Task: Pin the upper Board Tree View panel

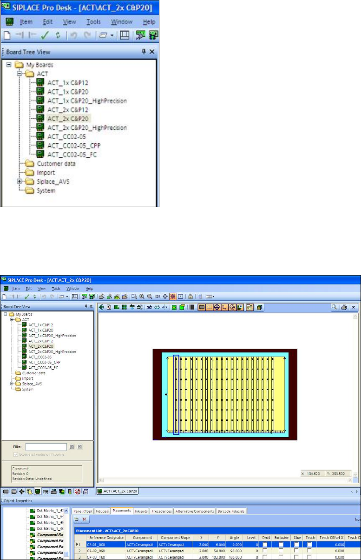Action: coord(144,52)
